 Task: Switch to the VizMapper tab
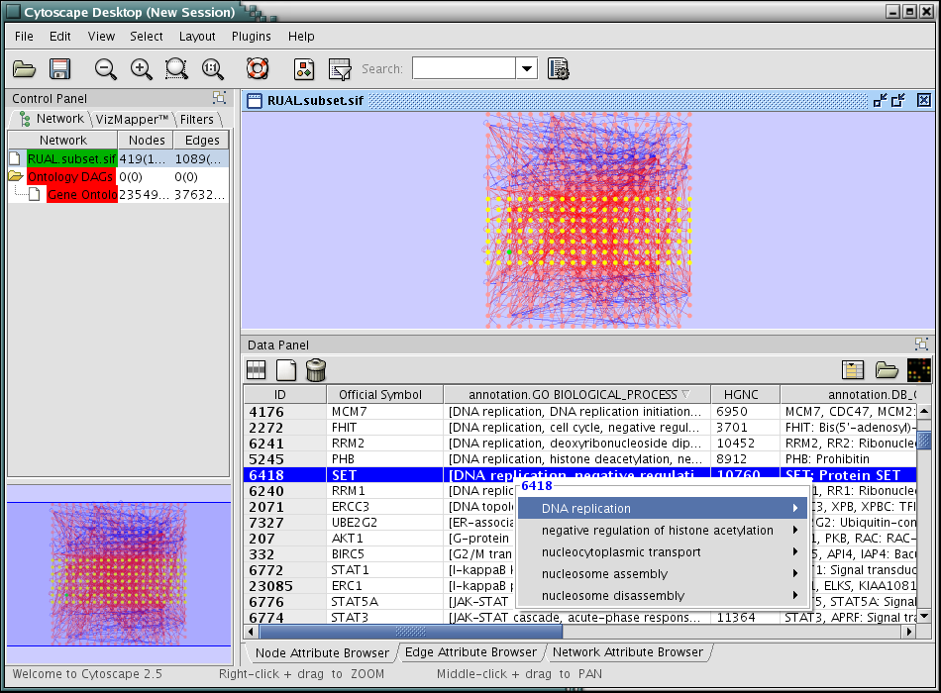(x=132, y=119)
